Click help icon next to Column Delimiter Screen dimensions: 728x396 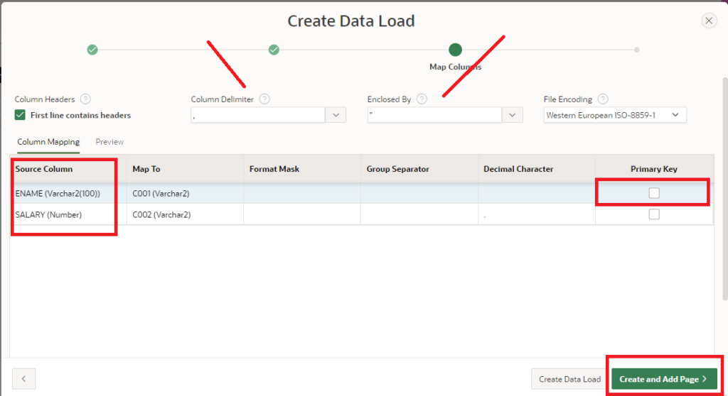(x=265, y=99)
